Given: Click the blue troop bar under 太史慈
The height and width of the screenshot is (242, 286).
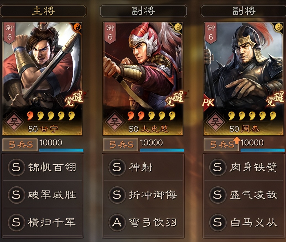Looking at the screenshot, I should point(162,150).
